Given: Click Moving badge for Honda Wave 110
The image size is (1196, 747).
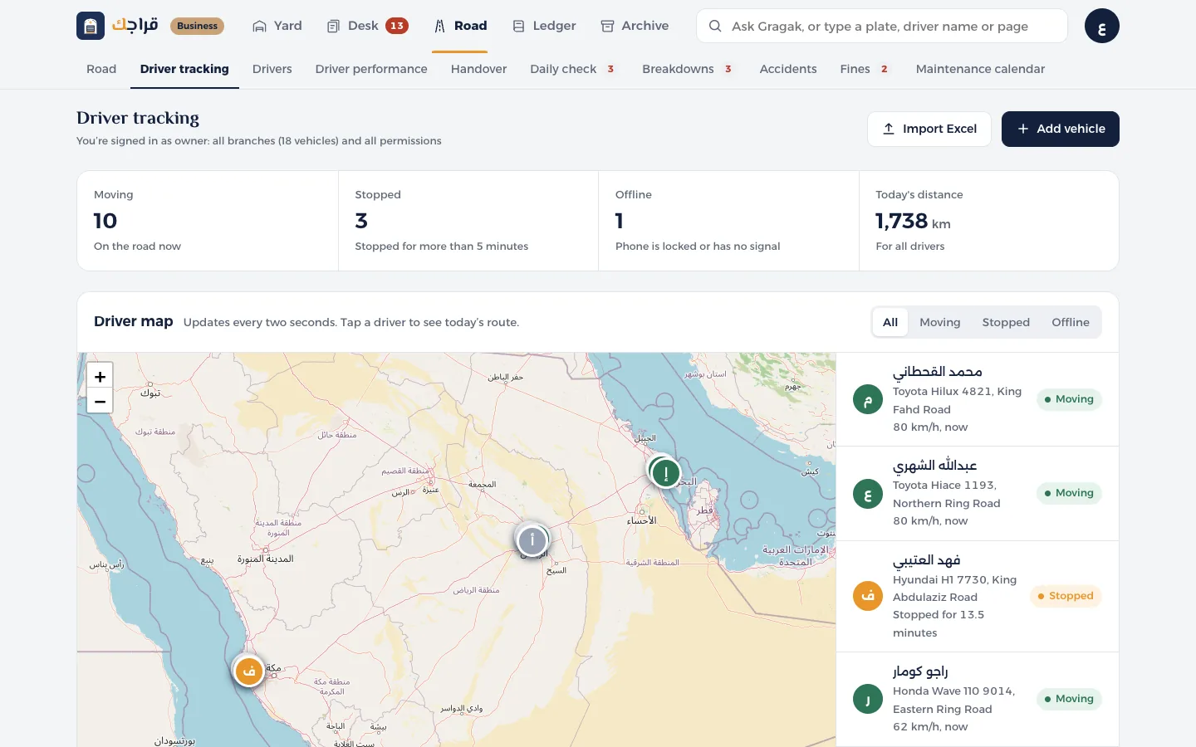Looking at the screenshot, I should click(x=1069, y=699).
